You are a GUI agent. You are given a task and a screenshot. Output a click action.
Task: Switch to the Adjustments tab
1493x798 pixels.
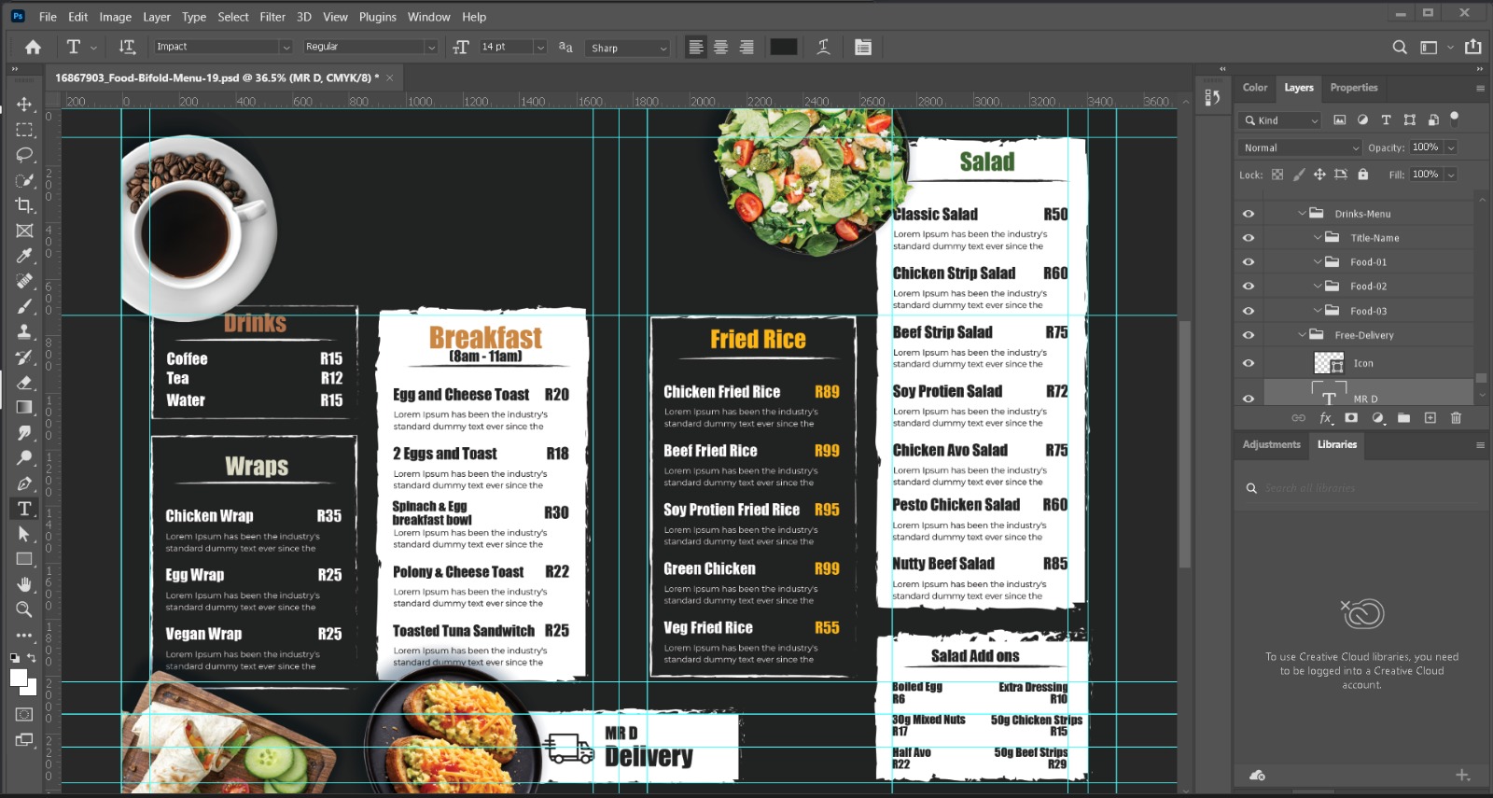point(1271,444)
